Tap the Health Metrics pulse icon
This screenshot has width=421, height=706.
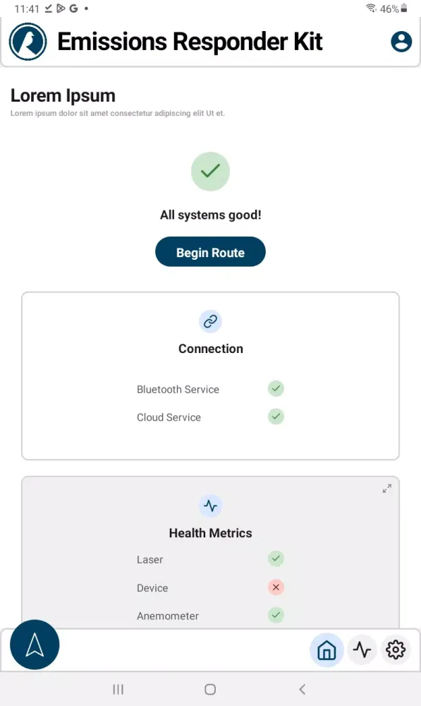(210, 505)
